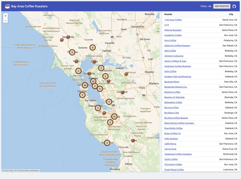Open the 28-roaster cluster at San Francisco
This screenshot has width=241, height=179.
pyautogui.click(x=85, y=85)
